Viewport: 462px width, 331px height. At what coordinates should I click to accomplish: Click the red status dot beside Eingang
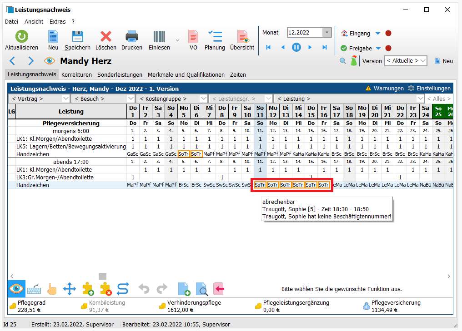click(388, 33)
